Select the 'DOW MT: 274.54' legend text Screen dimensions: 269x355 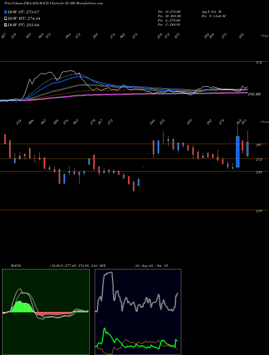click(x=24, y=19)
